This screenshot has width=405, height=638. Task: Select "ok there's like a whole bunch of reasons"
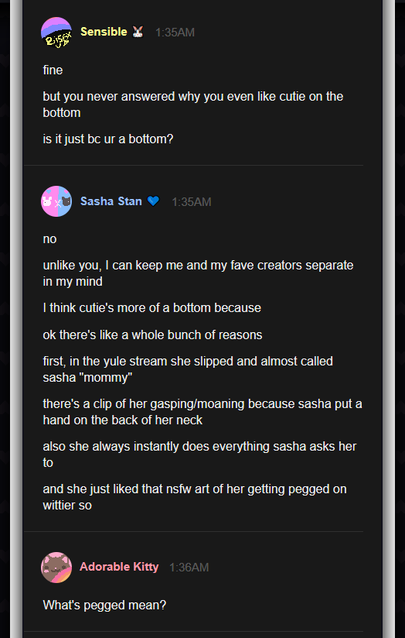click(x=152, y=334)
